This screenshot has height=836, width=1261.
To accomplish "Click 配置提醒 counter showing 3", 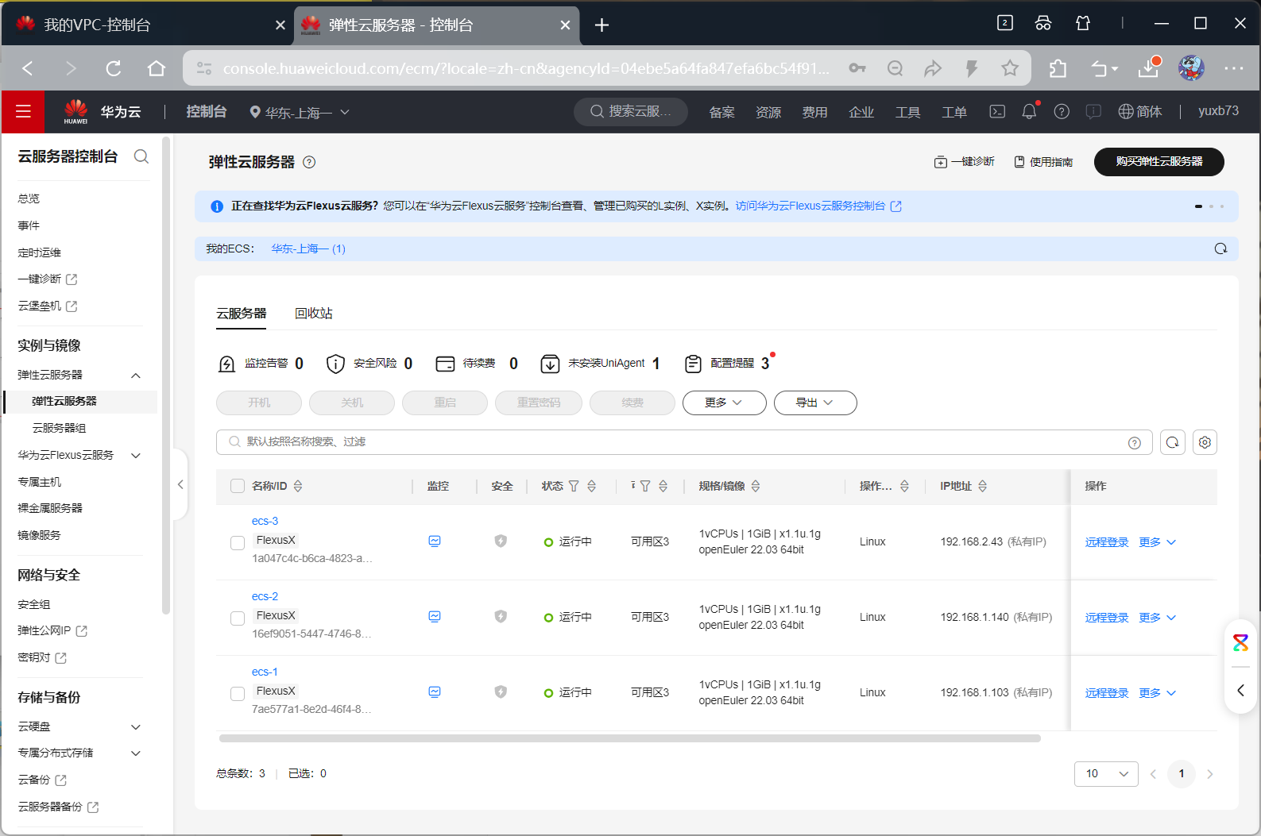I will [x=727, y=363].
